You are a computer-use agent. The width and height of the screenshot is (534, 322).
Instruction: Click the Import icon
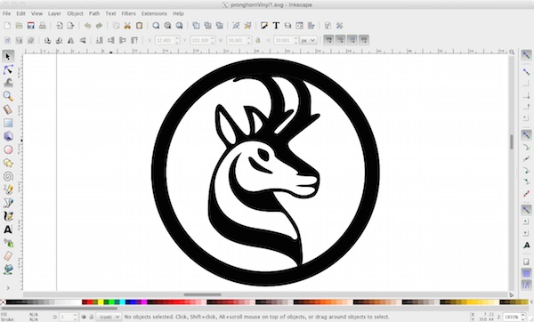[60, 26]
